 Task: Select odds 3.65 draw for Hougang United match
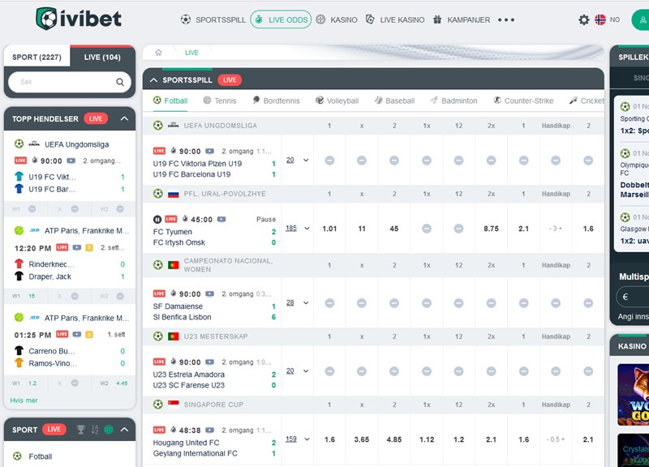click(361, 439)
